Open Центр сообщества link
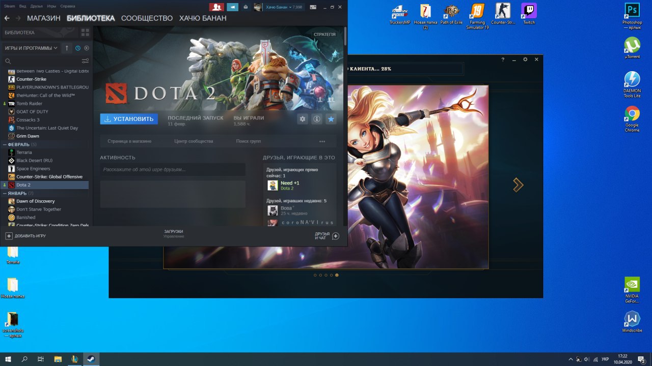 point(194,141)
